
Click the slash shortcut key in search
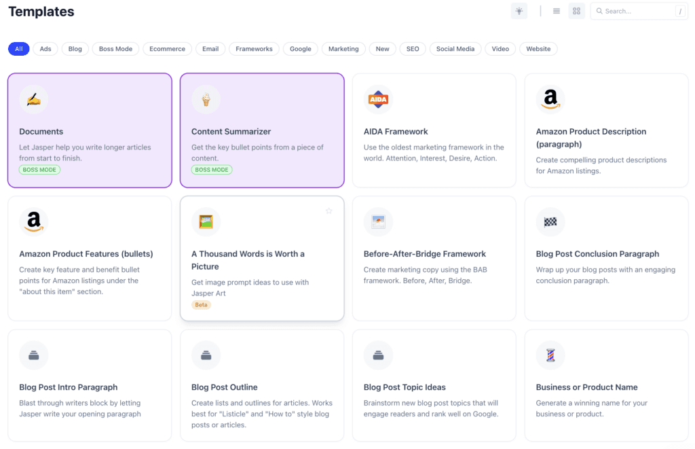click(680, 12)
